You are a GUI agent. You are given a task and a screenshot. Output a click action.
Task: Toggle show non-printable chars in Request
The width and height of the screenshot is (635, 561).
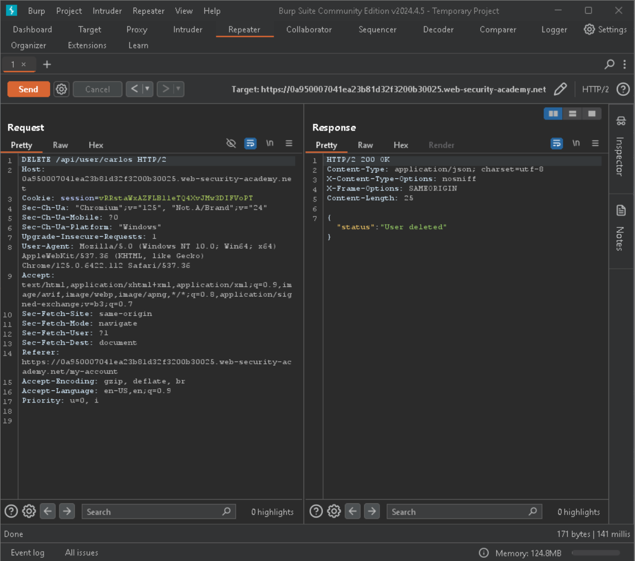[270, 143]
